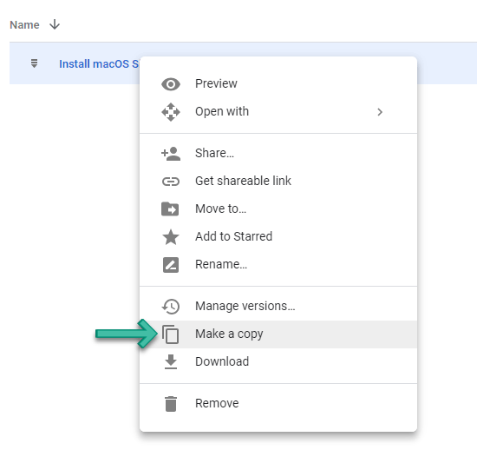This screenshot has width=477, height=450.
Task: Click the chain link icon
Action: click(x=171, y=182)
